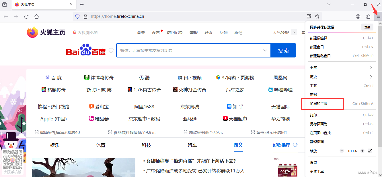The image size is (382, 177).
Task: Select 新建隐私窗口 menu item
Action: pyautogui.click(x=341, y=56)
